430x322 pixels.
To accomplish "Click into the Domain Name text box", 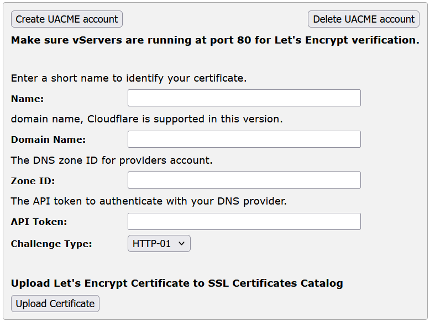I will (244, 139).
